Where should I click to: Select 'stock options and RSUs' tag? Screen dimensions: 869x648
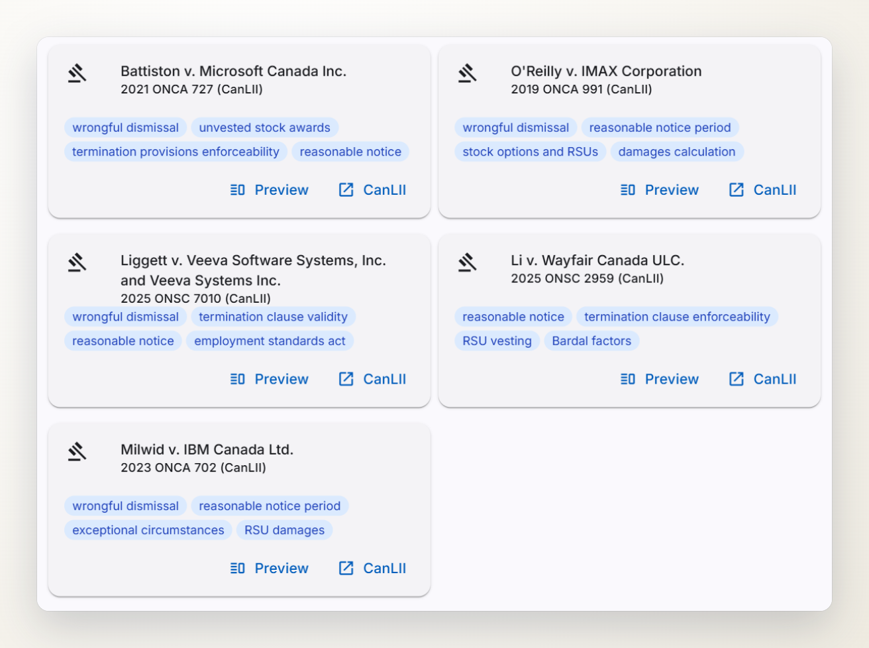coord(530,152)
